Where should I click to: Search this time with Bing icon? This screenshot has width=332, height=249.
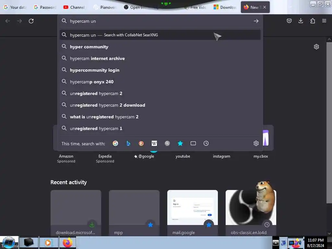click(x=128, y=143)
